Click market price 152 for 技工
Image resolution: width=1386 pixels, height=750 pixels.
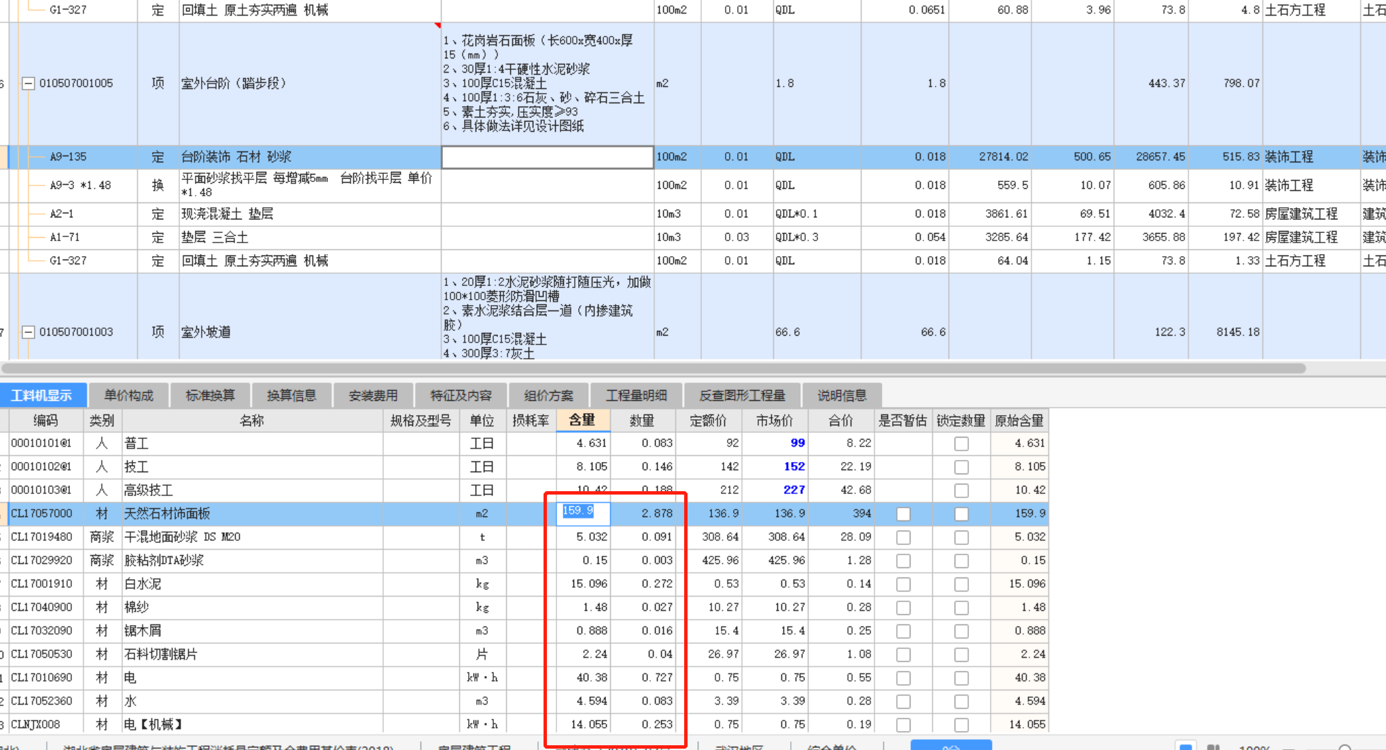tap(794, 467)
